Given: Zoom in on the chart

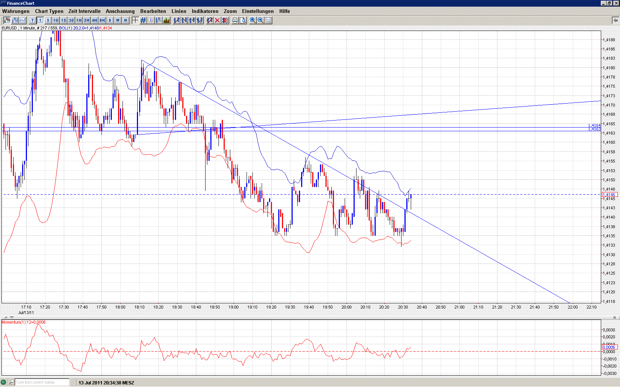Looking at the screenshot, I should (x=253, y=20).
